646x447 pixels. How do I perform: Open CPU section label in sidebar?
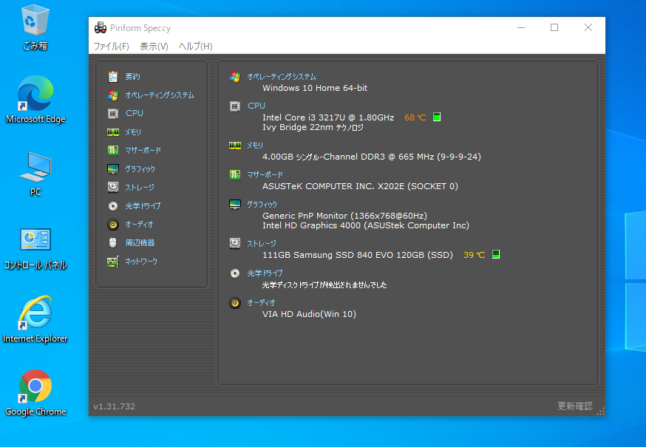pos(135,113)
